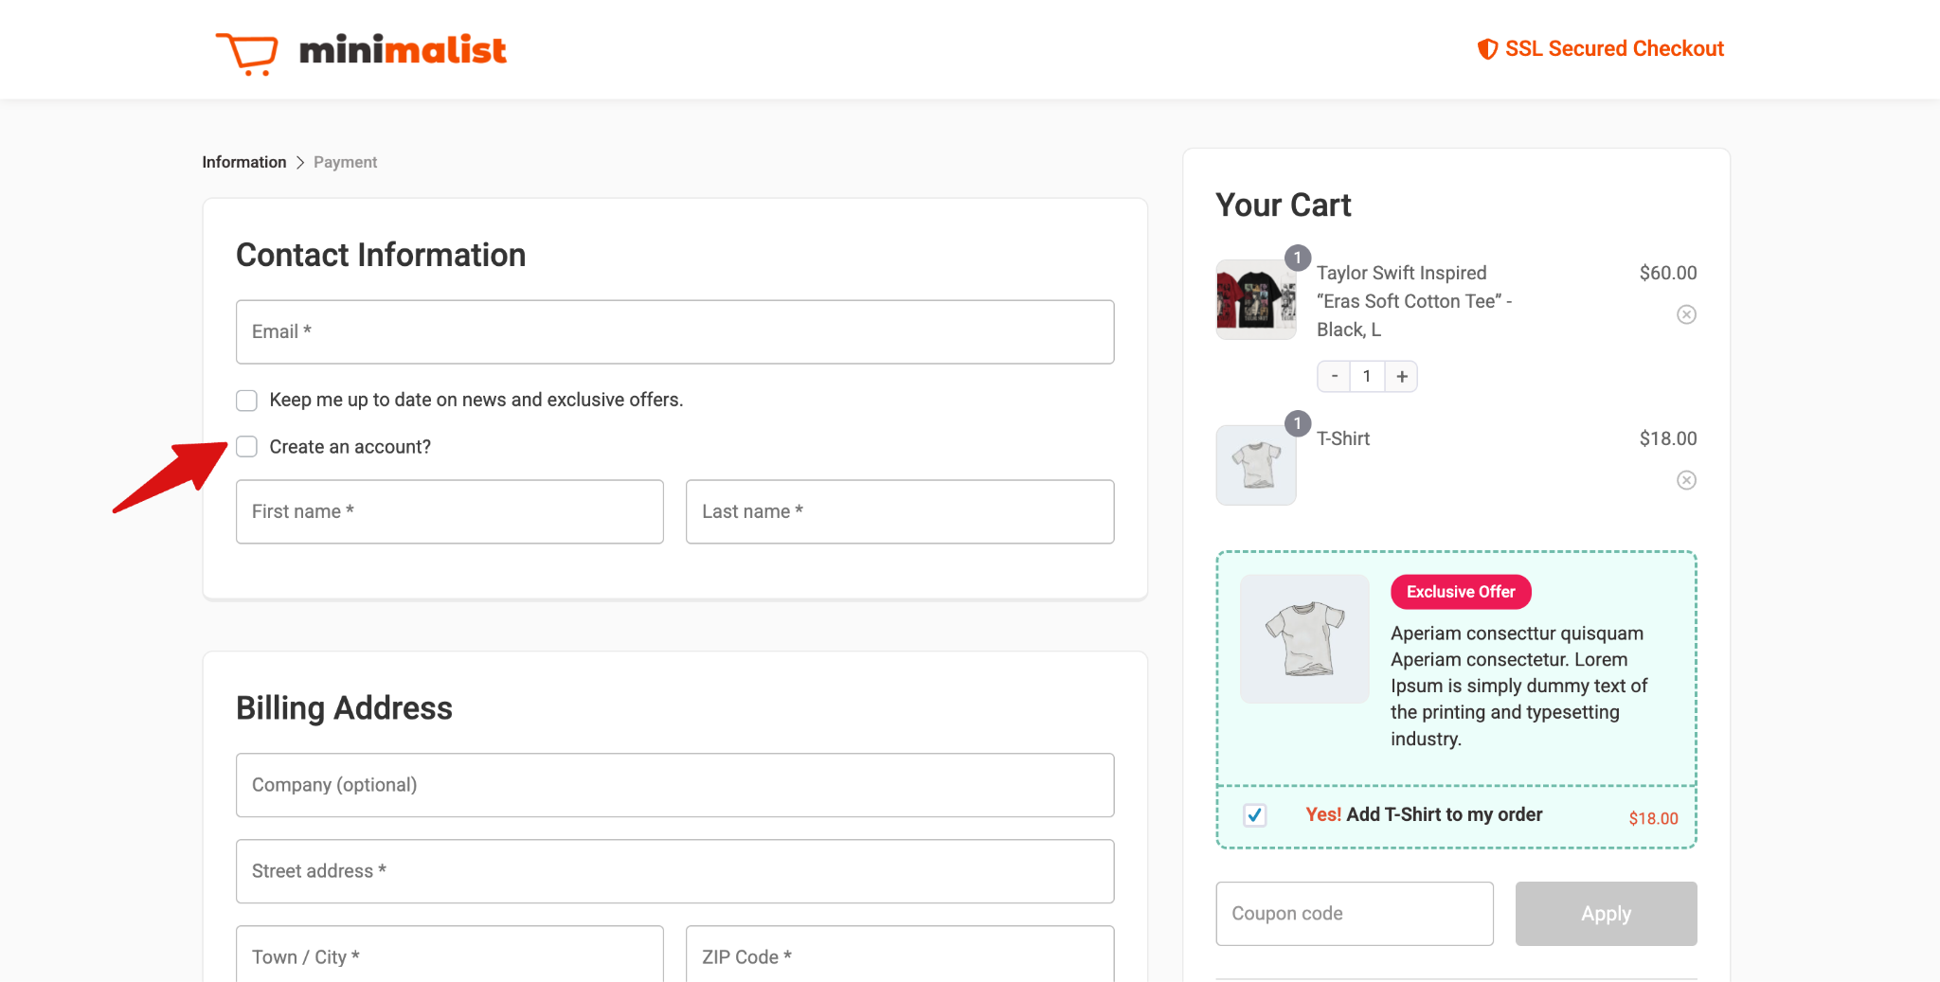This screenshot has width=1940, height=982.
Task: Click the SSL shield icon
Action: pos(1487,49)
